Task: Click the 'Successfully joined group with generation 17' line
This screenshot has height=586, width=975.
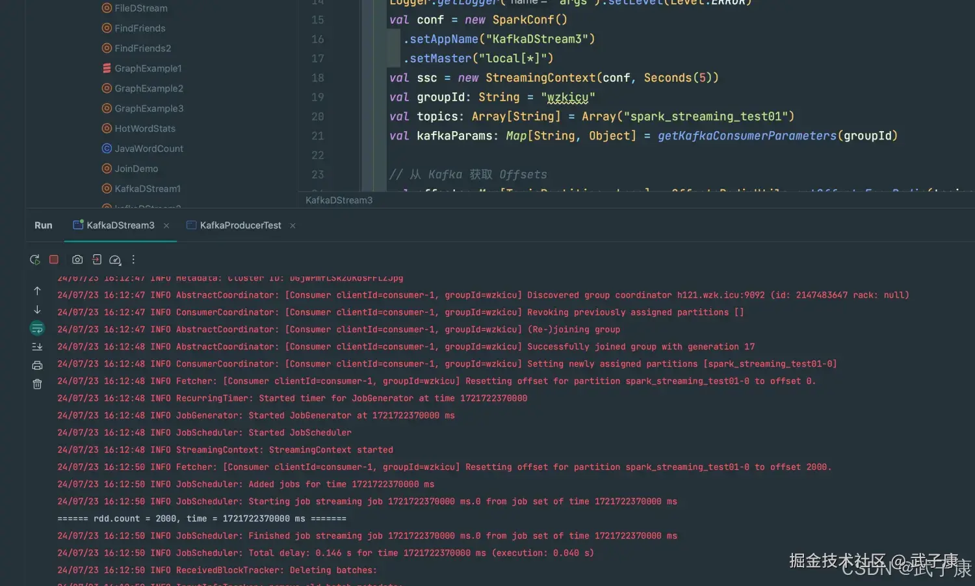Action: [x=406, y=347]
